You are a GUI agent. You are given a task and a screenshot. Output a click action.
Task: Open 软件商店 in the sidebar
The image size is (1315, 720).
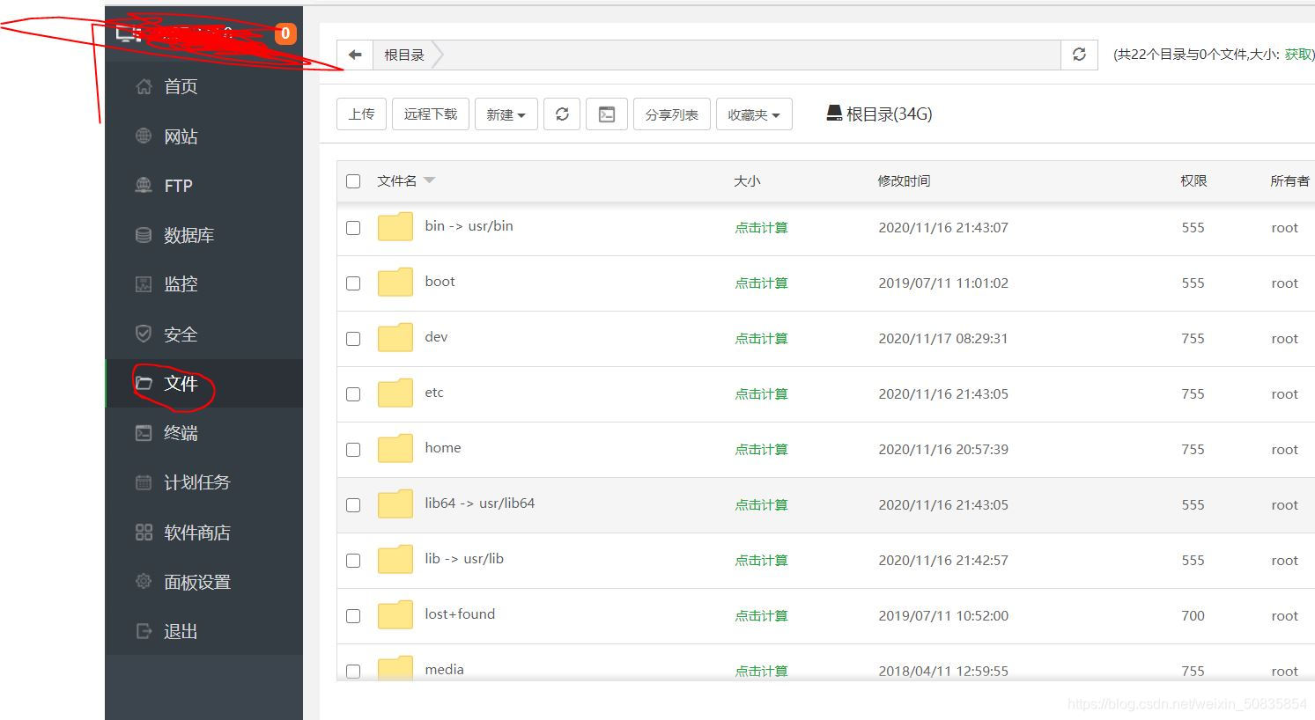[203, 533]
